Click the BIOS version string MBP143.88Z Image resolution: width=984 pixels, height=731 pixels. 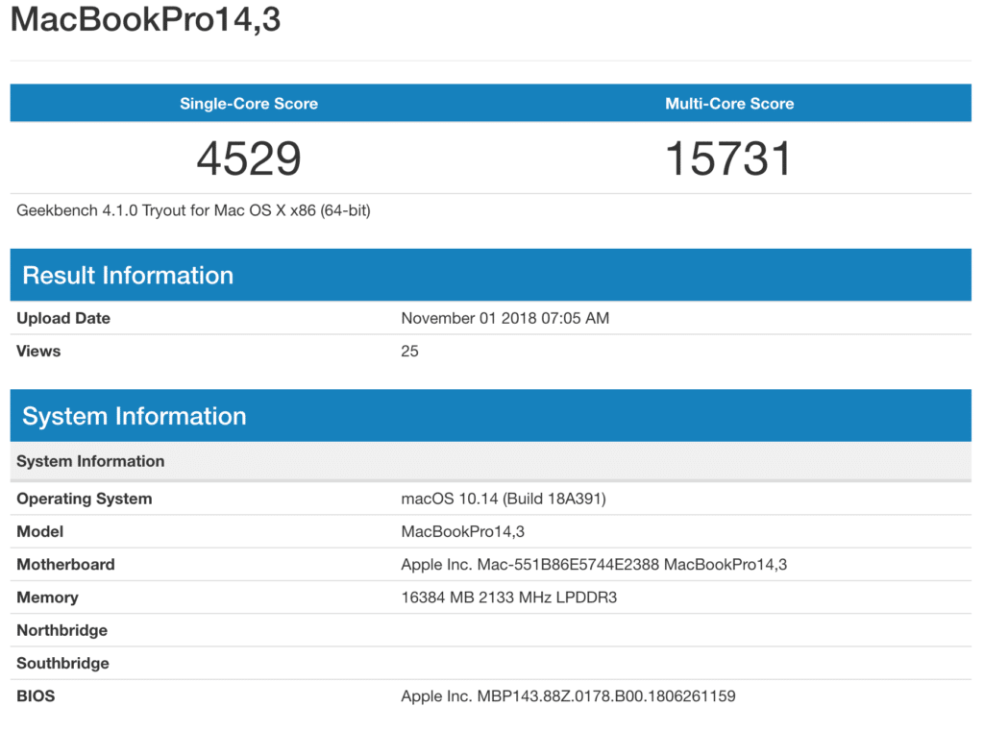point(568,696)
